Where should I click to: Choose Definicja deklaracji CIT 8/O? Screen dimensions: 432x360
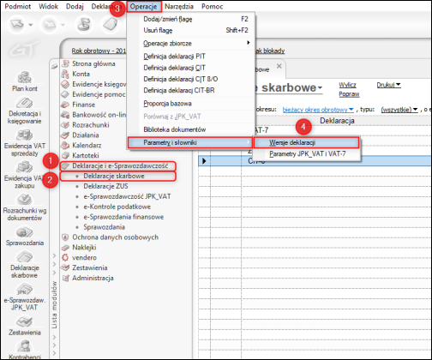pyautogui.click(x=190, y=79)
